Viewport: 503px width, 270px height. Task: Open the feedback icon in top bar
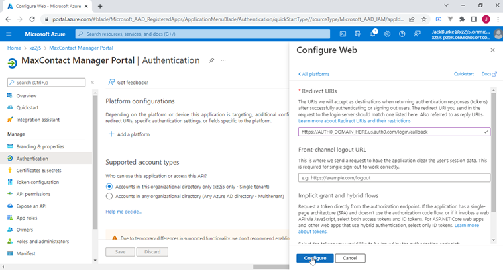click(417, 34)
